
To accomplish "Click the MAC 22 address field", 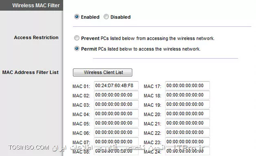I will [187, 132].
